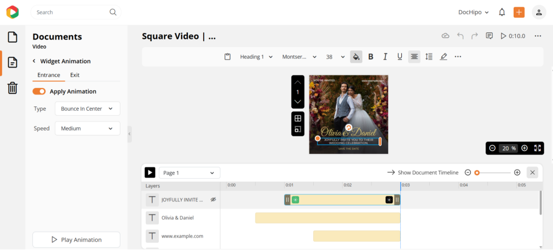The width and height of the screenshot is (553, 250).
Task: Open the comments icon
Action: point(489,36)
